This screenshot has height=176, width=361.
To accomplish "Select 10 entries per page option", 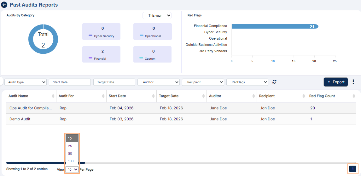I will pos(72,138).
